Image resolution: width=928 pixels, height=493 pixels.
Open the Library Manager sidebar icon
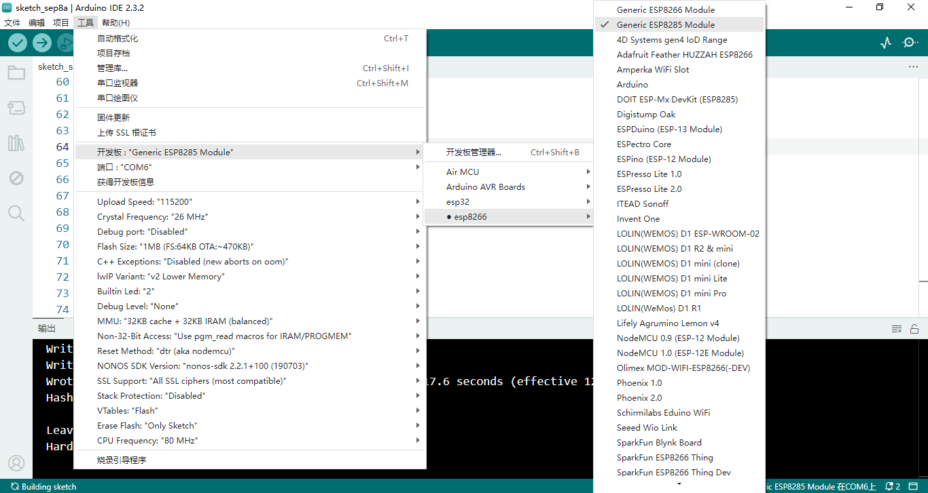[x=16, y=143]
